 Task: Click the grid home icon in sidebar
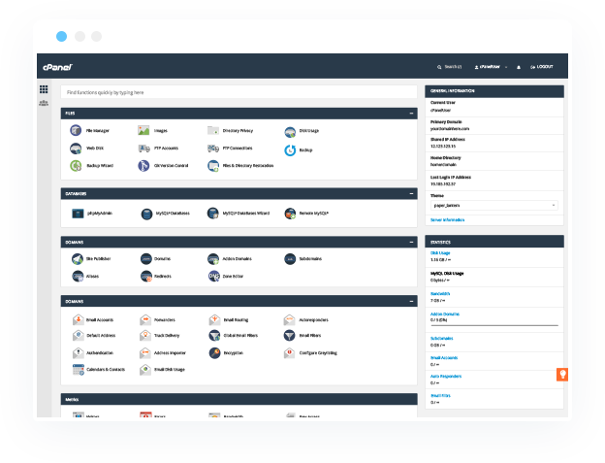pyautogui.click(x=44, y=89)
